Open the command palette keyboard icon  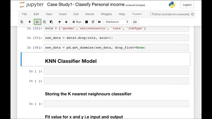135,22
